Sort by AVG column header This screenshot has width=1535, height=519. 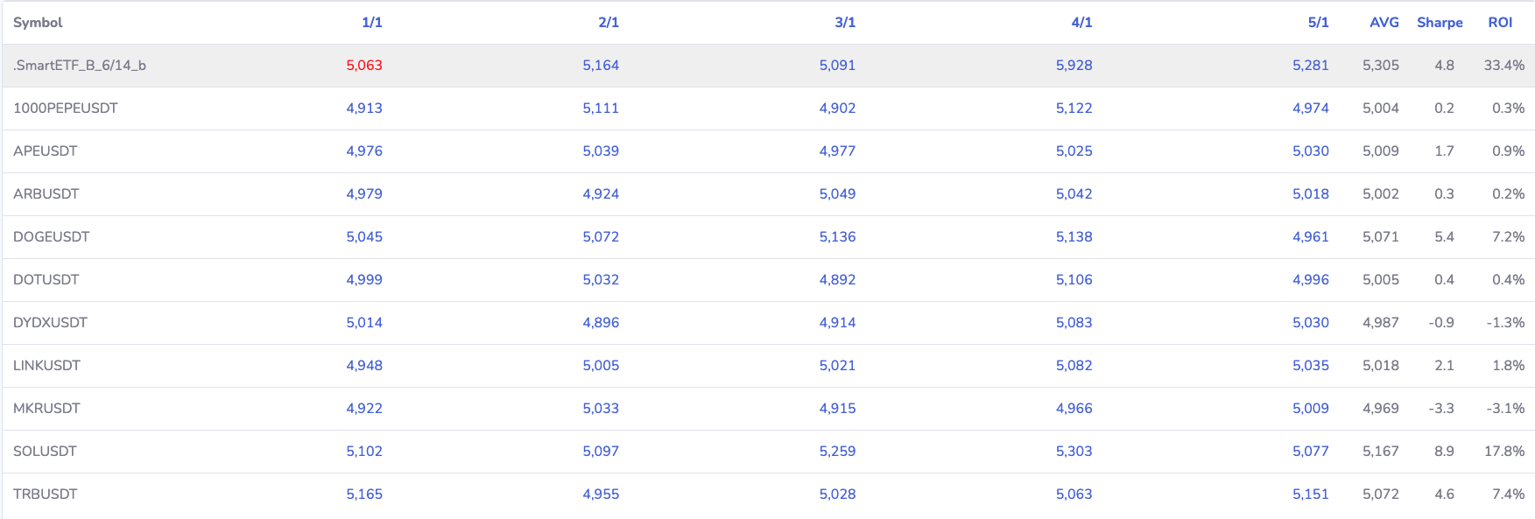(1384, 23)
